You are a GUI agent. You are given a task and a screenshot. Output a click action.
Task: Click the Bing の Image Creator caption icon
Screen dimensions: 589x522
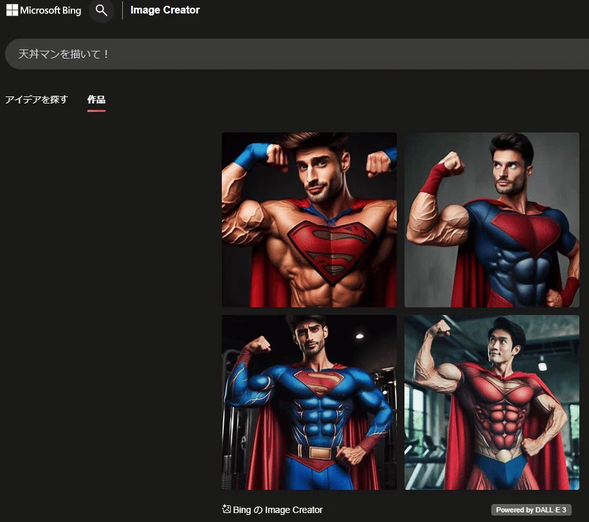(x=226, y=509)
